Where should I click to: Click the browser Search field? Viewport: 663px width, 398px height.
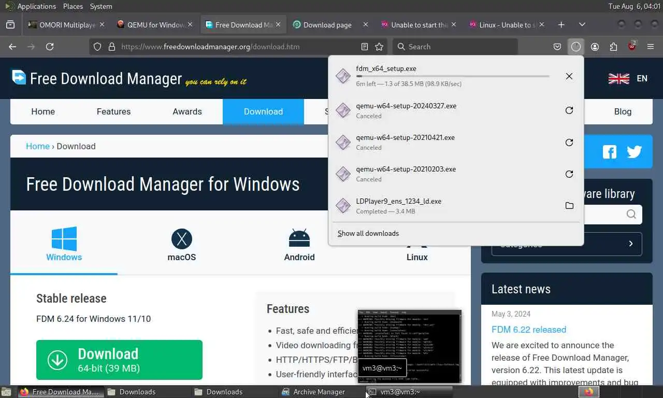[455, 47]
